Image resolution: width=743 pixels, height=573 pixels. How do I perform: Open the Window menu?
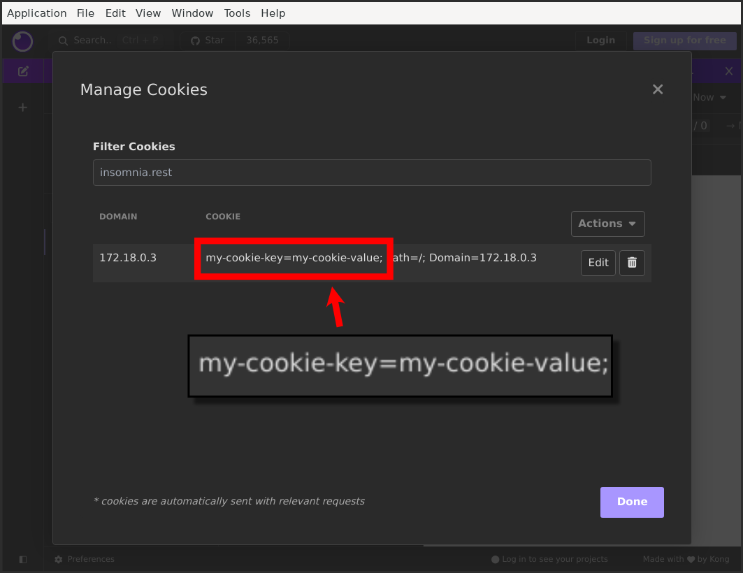[x=192, y=13]
